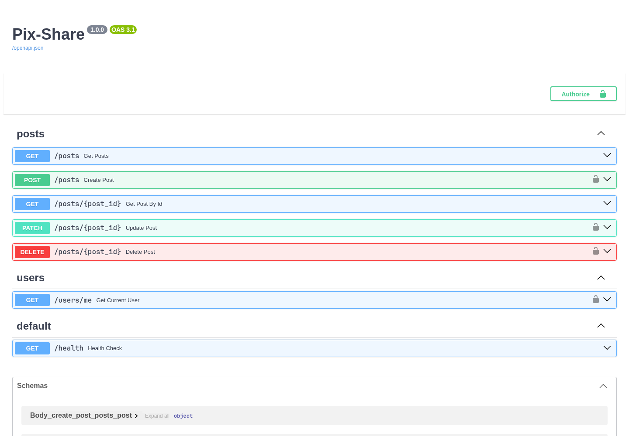Click the Pix-Share title

click(48, 34)
